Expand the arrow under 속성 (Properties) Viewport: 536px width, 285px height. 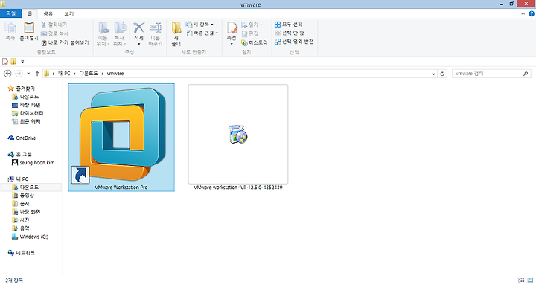click(232, 44)
